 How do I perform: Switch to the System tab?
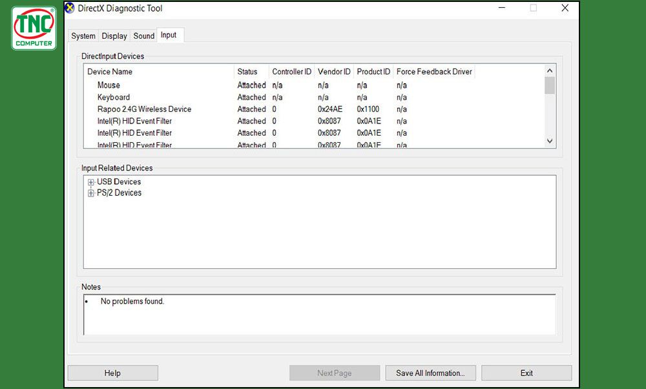tap(83, 36)
